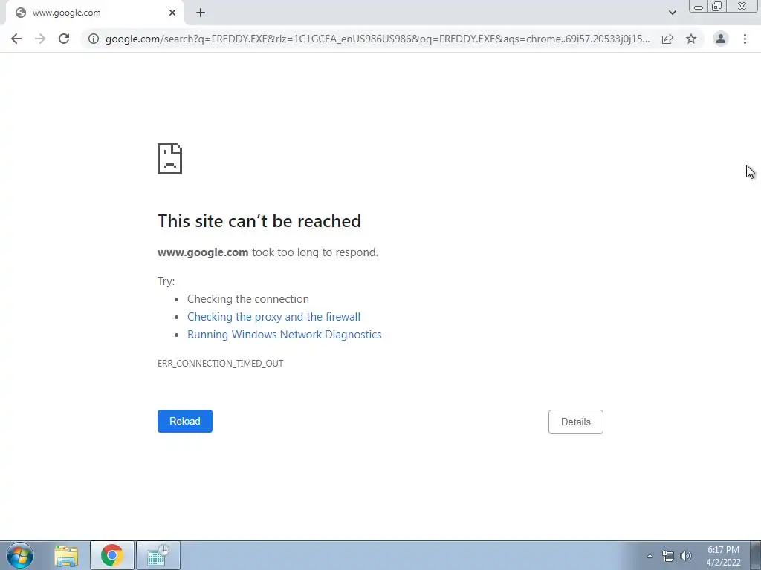Show error Details button
Screen dimensions: 761x570
[576, 422]
